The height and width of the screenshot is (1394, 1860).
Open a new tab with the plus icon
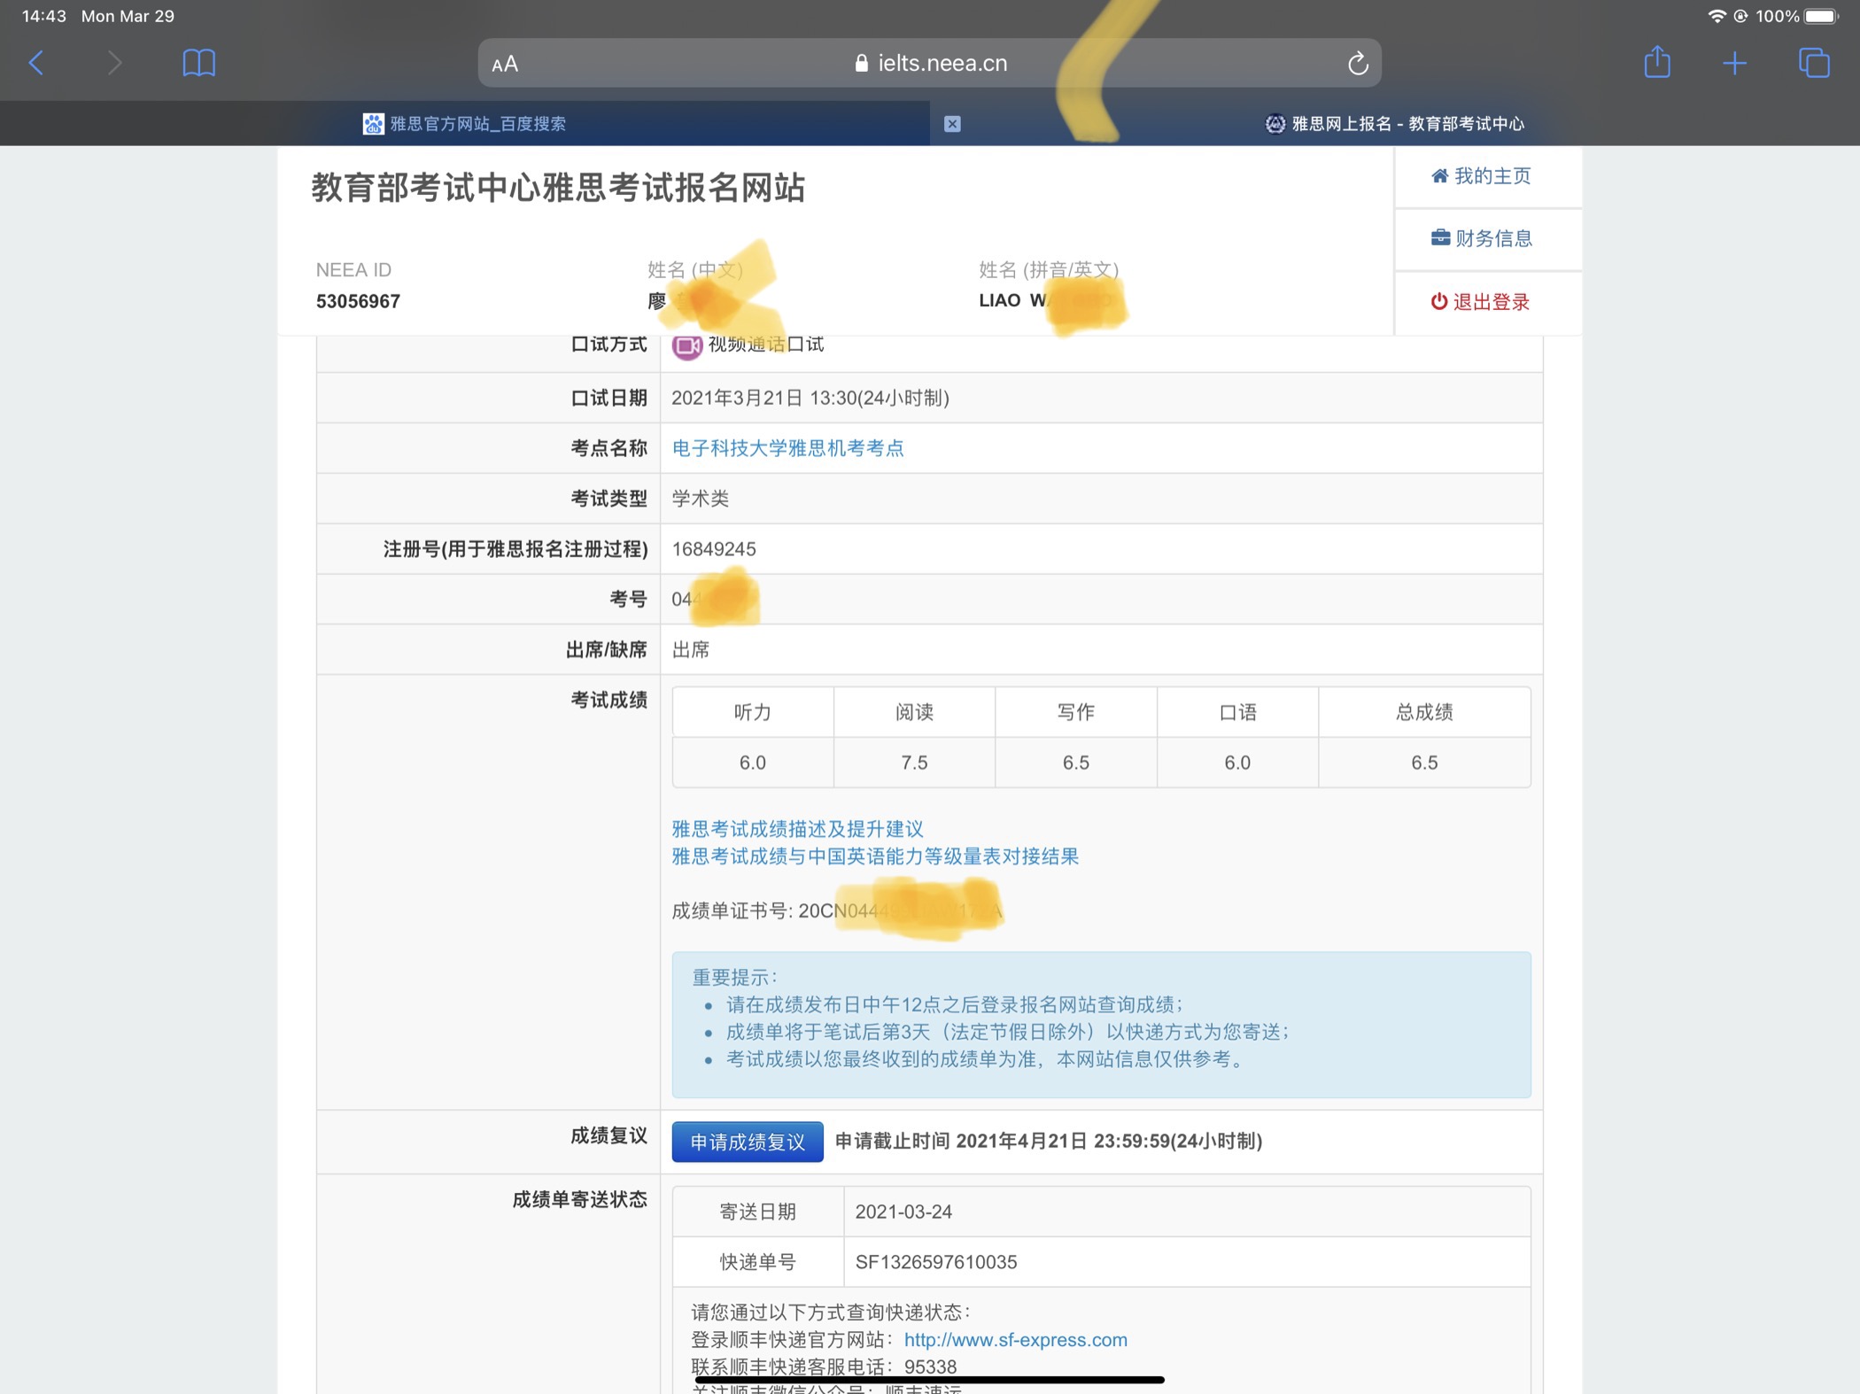[x=1734, y=62]
